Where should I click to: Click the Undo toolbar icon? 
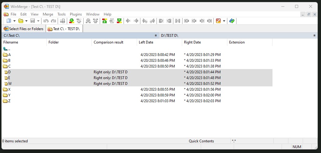46,21
